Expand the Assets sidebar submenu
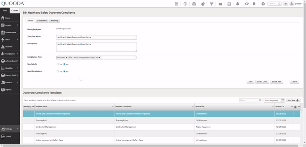This screenshot has height=147, width=306. tap(18, 25)
